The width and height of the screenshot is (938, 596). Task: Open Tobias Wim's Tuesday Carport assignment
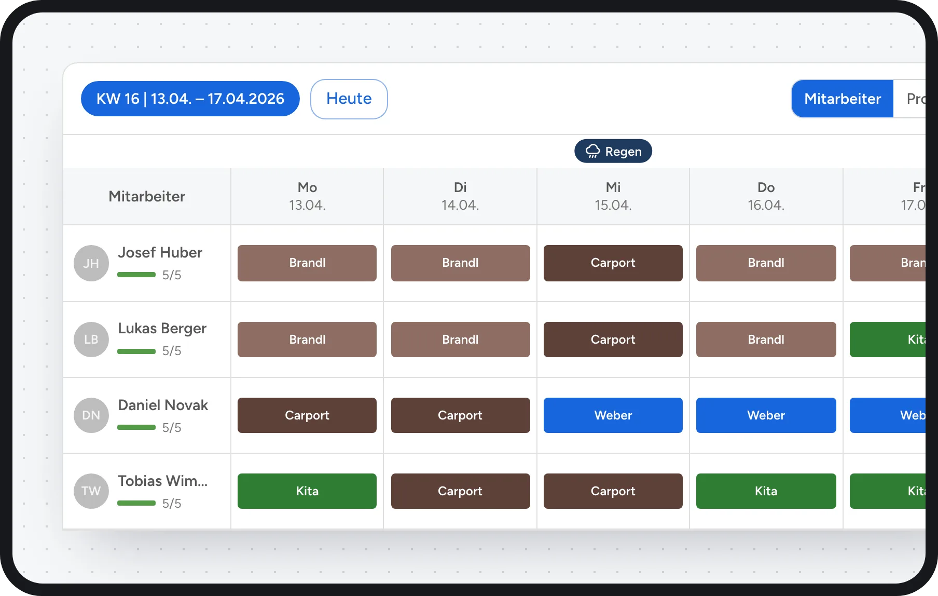tap(461, 491)
